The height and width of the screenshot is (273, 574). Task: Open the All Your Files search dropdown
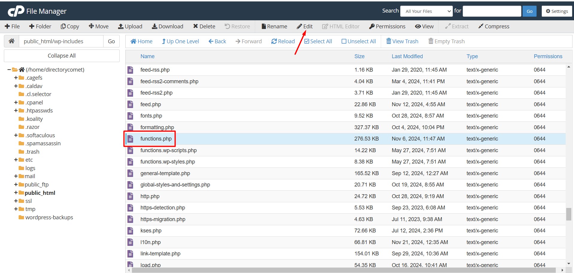[x=427, y=11]
